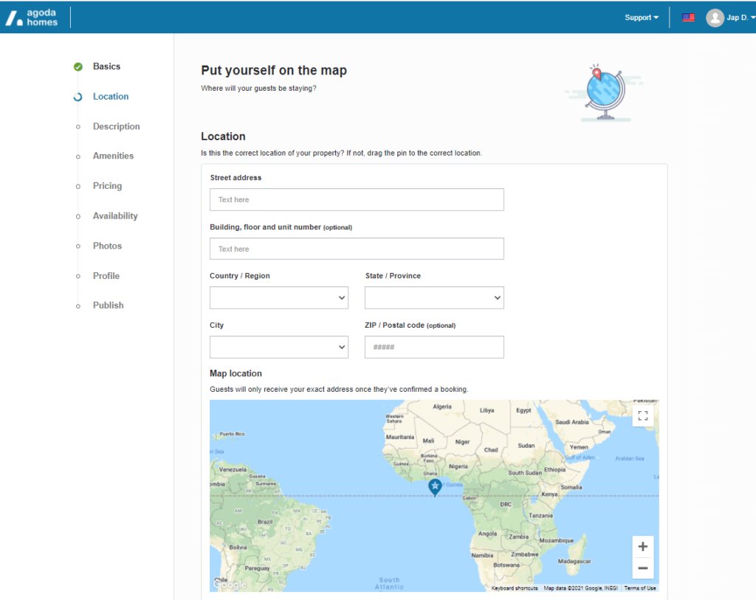Screen dimensions: 756x600
Task: Enter fullscreen mode on the map
Action: tap(642, 415)
